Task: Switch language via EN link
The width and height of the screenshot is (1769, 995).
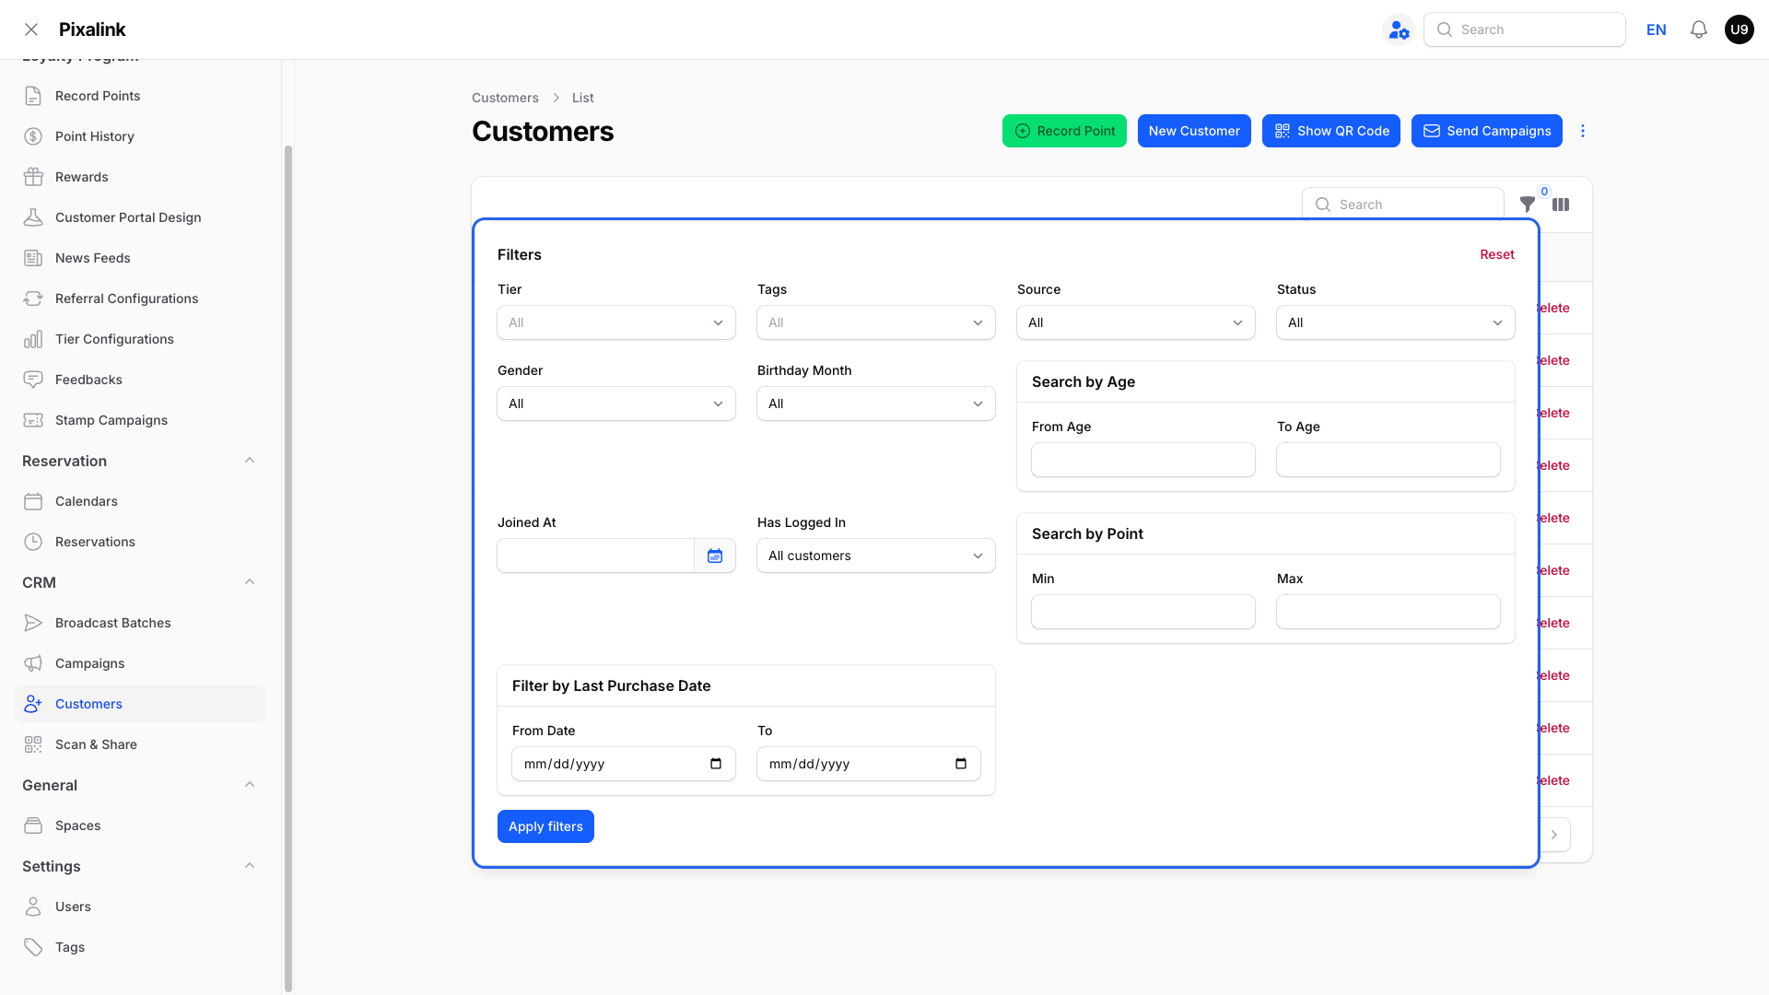Action: click(x=1657, y=29)
